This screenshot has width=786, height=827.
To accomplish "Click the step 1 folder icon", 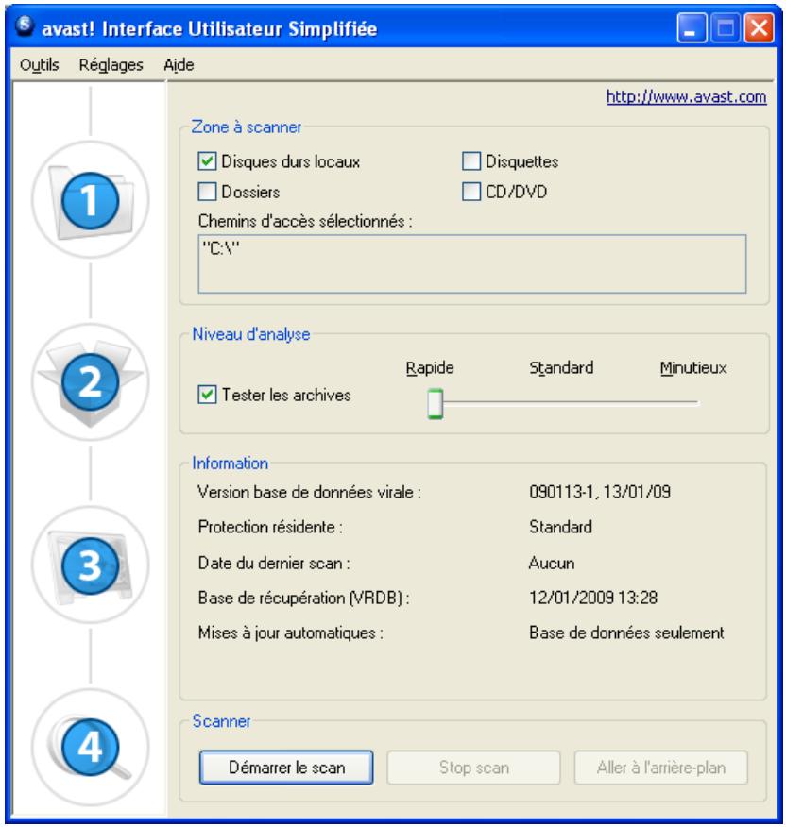I will tap(91, 200).
